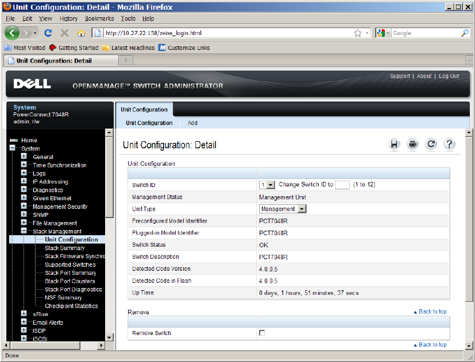Click the browser forward arrow button
Image resolution: width=475 pixels, height=362 pixels.
tap(26, 33)
